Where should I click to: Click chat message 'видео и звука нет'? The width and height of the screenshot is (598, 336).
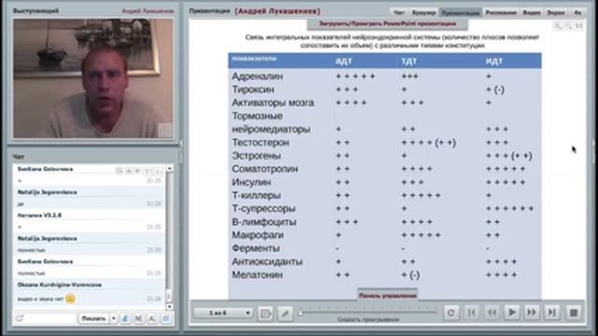(40, 300)
